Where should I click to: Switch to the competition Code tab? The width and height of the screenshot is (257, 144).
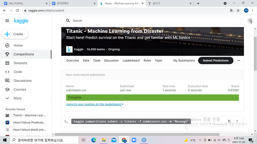coord(97,61)
